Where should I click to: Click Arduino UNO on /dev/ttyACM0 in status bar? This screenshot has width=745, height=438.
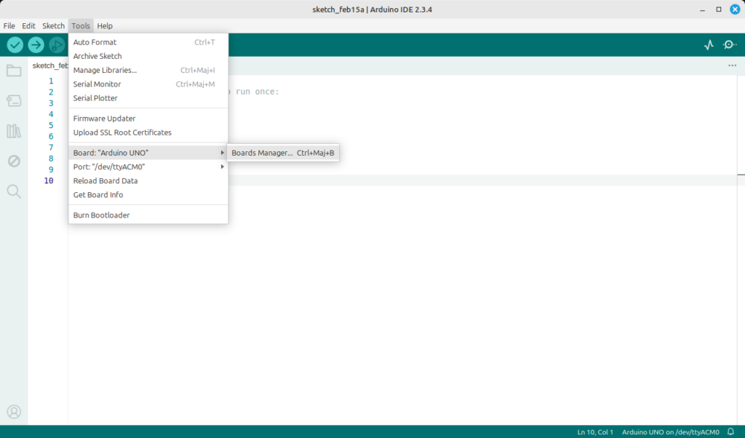[x=670, y=432]
